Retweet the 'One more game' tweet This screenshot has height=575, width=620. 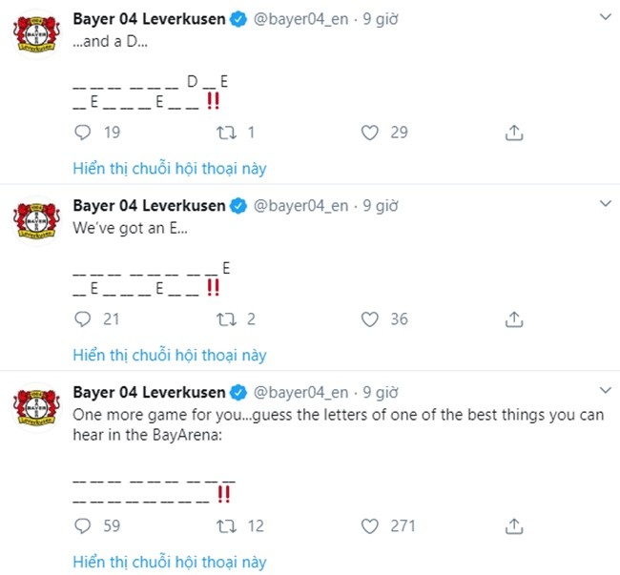[229, 525]
